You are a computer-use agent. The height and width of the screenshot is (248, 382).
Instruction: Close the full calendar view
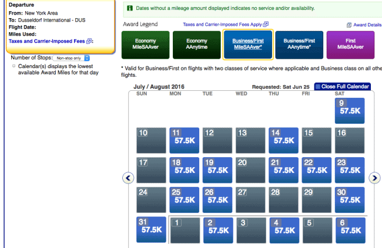pos(342,87)
